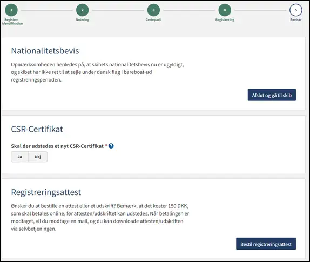
Task: Click Bestil registreringsattest button
Action: 266,244
